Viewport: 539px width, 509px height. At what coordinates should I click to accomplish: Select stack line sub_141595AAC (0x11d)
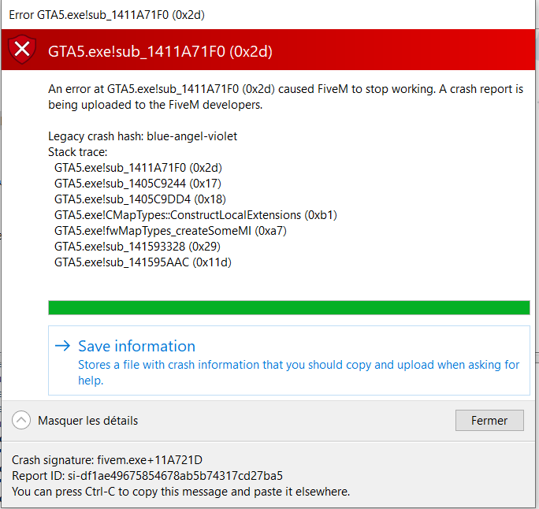click(143, 262)
